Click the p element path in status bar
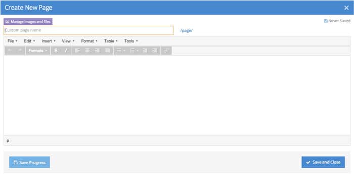Image resolution: width=354 pixels, height=183 pixels. click(8, 141)
